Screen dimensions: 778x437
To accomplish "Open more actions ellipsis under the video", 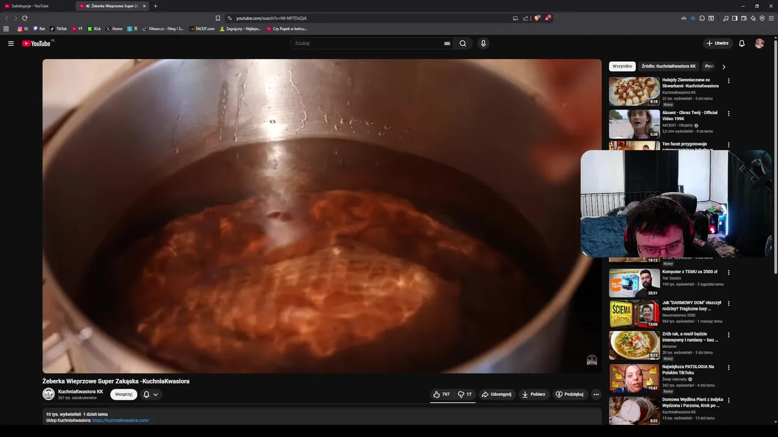I will pos(596,394).
